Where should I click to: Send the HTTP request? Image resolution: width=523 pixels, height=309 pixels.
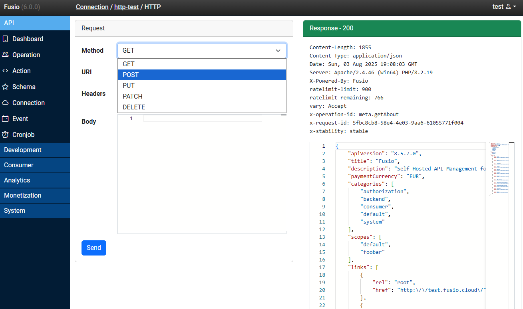[94, 248]
